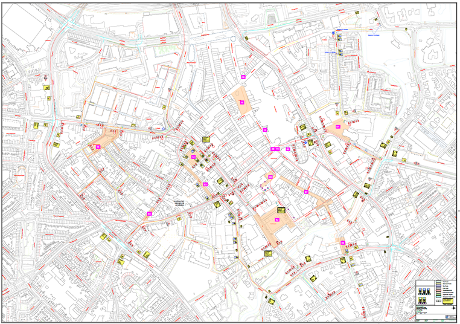Select the magenta marker labeled 16

point(243,77)
